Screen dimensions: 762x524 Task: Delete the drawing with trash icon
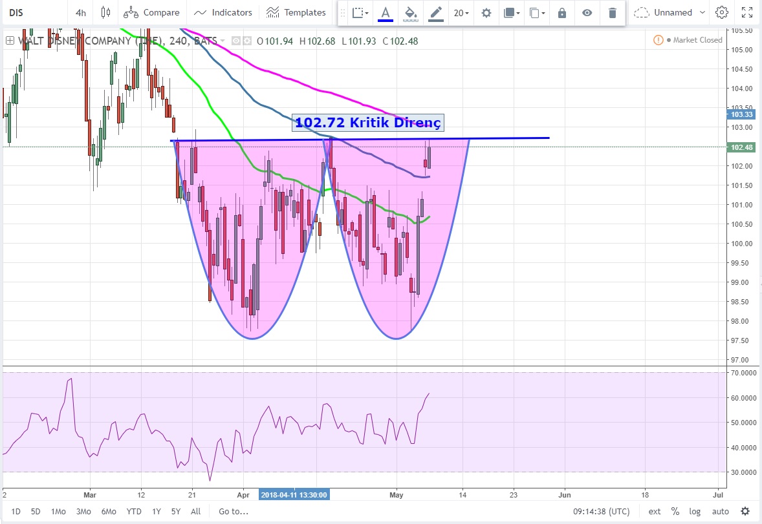[x=612, y=13]
